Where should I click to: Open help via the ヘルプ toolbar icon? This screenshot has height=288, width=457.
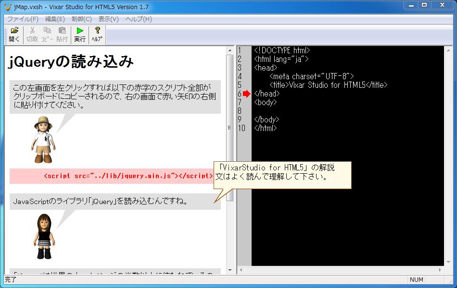pos(96,33)
